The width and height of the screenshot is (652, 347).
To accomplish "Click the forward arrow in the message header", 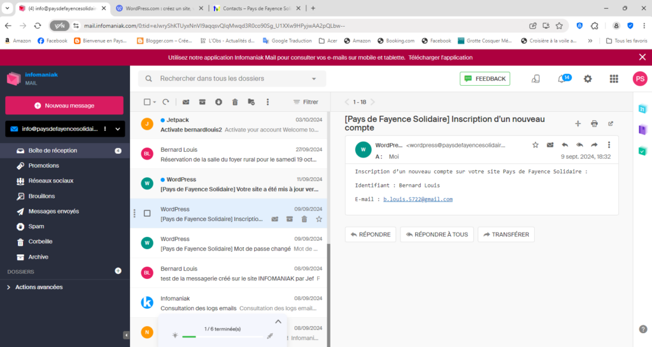I will (594, 145).
